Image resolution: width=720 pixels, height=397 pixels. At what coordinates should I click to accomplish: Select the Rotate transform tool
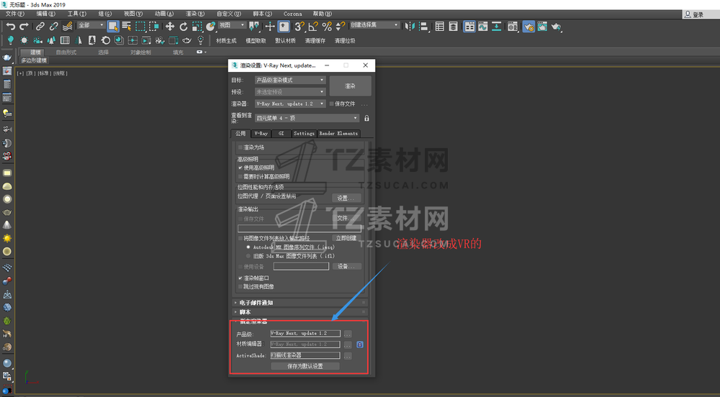tap(184, 26)
